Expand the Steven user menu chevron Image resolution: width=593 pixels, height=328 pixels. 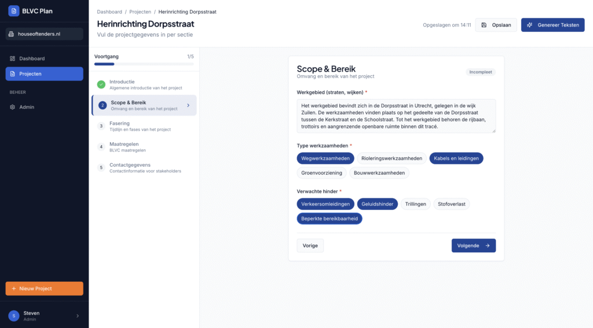point(78,316)
